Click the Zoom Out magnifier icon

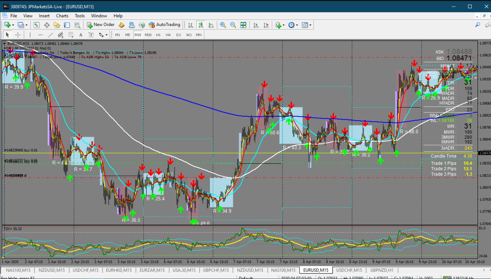233,25
